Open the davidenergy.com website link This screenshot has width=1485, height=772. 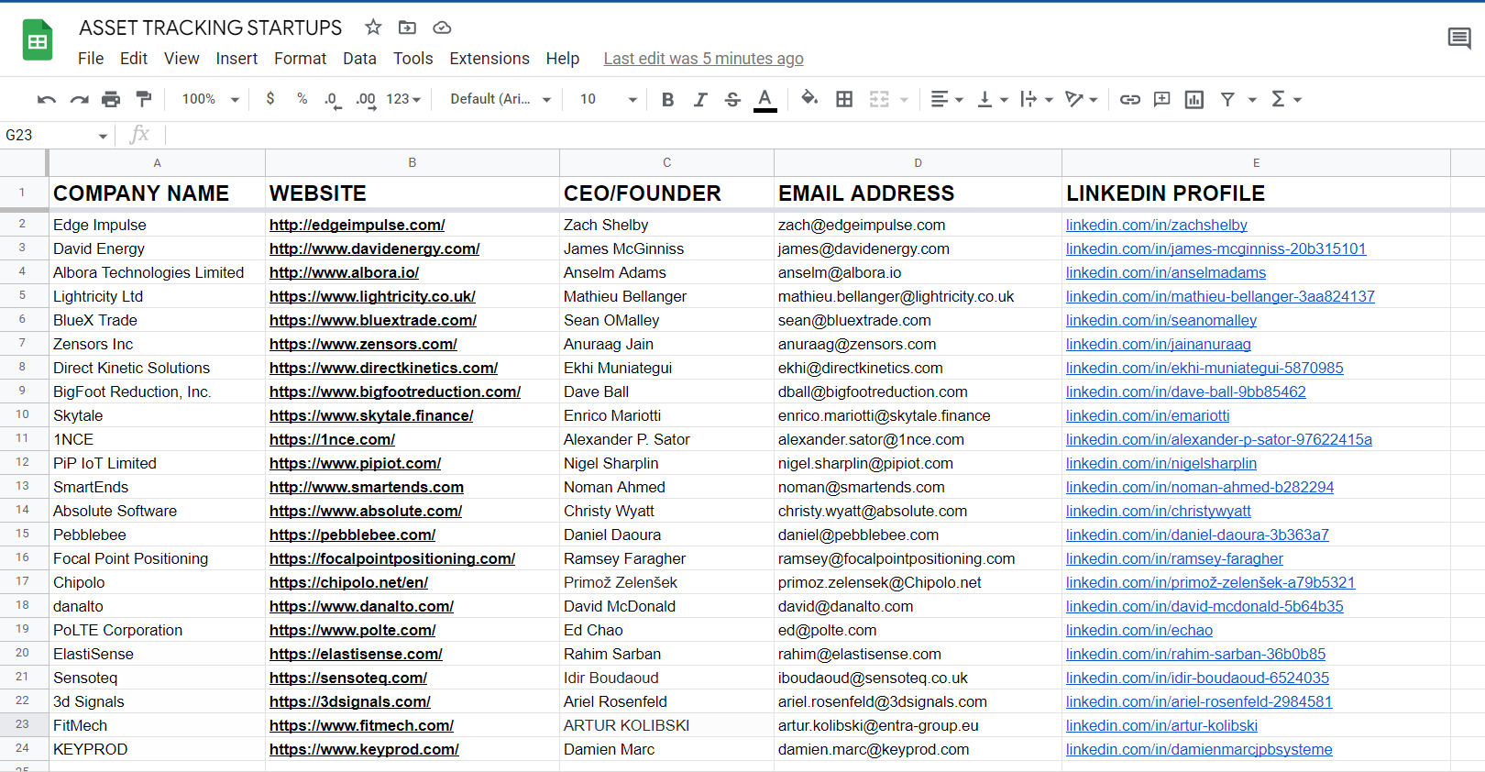[374, 248]
